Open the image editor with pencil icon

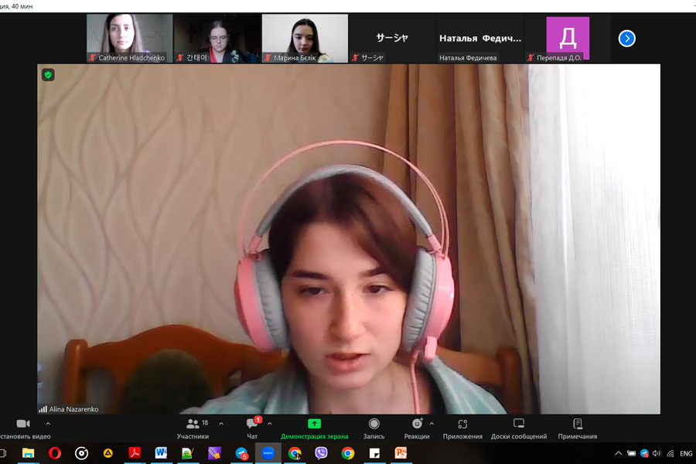coord(188,453)
